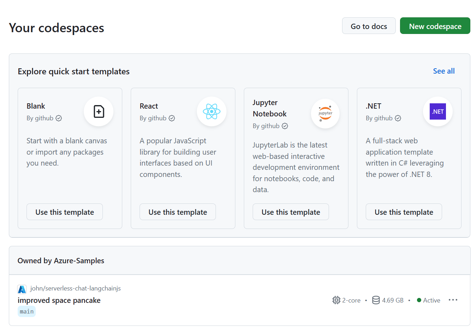
Task: Click the verified badge next to github under Blank
Action: 59,118
